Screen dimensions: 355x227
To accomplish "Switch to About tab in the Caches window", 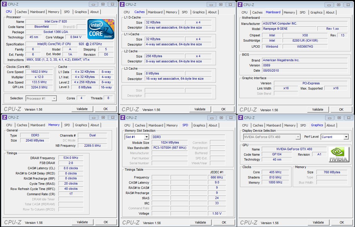I will (212, 12).
